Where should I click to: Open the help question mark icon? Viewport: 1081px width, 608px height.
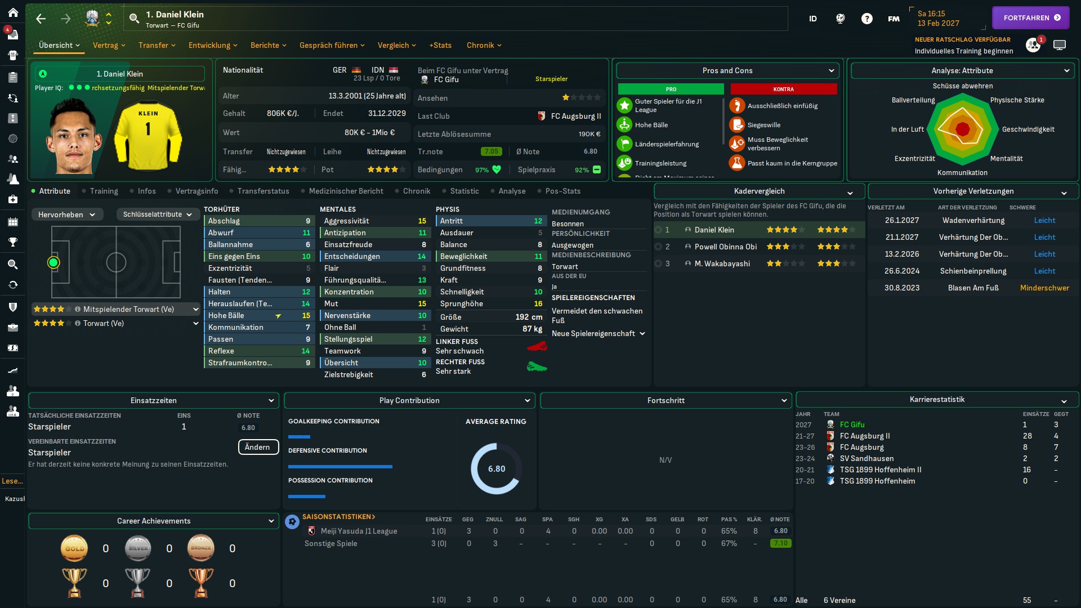866,19
